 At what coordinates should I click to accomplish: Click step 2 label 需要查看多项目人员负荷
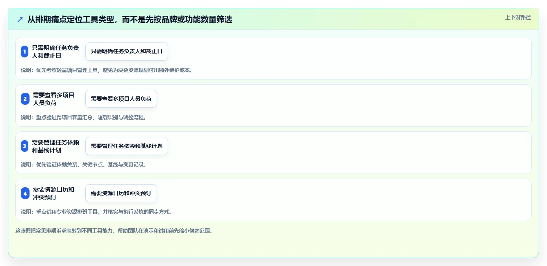[54, 99]
